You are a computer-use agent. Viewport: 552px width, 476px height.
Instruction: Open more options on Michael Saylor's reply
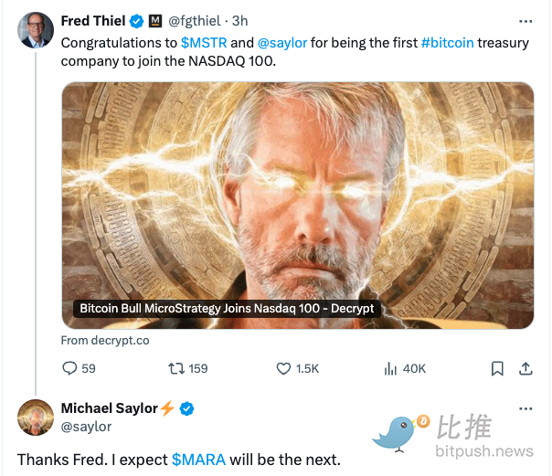pyautogui.click(x=525, y=408)
